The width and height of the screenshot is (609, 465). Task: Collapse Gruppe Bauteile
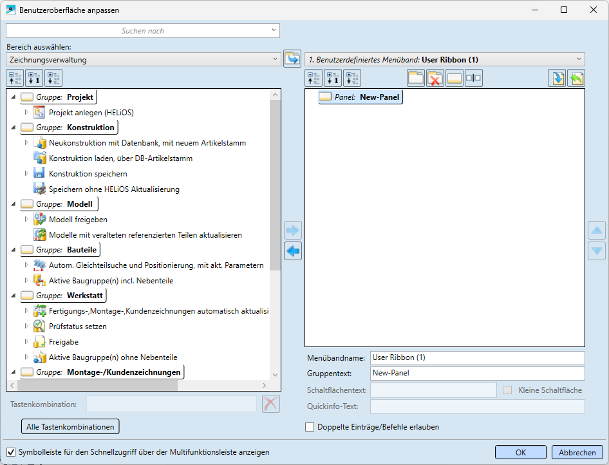14,250
